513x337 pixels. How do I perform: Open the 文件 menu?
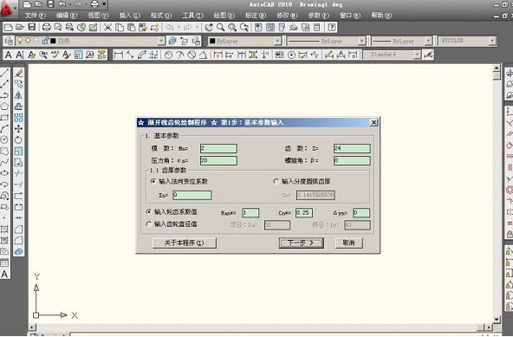tap(35, 16)
